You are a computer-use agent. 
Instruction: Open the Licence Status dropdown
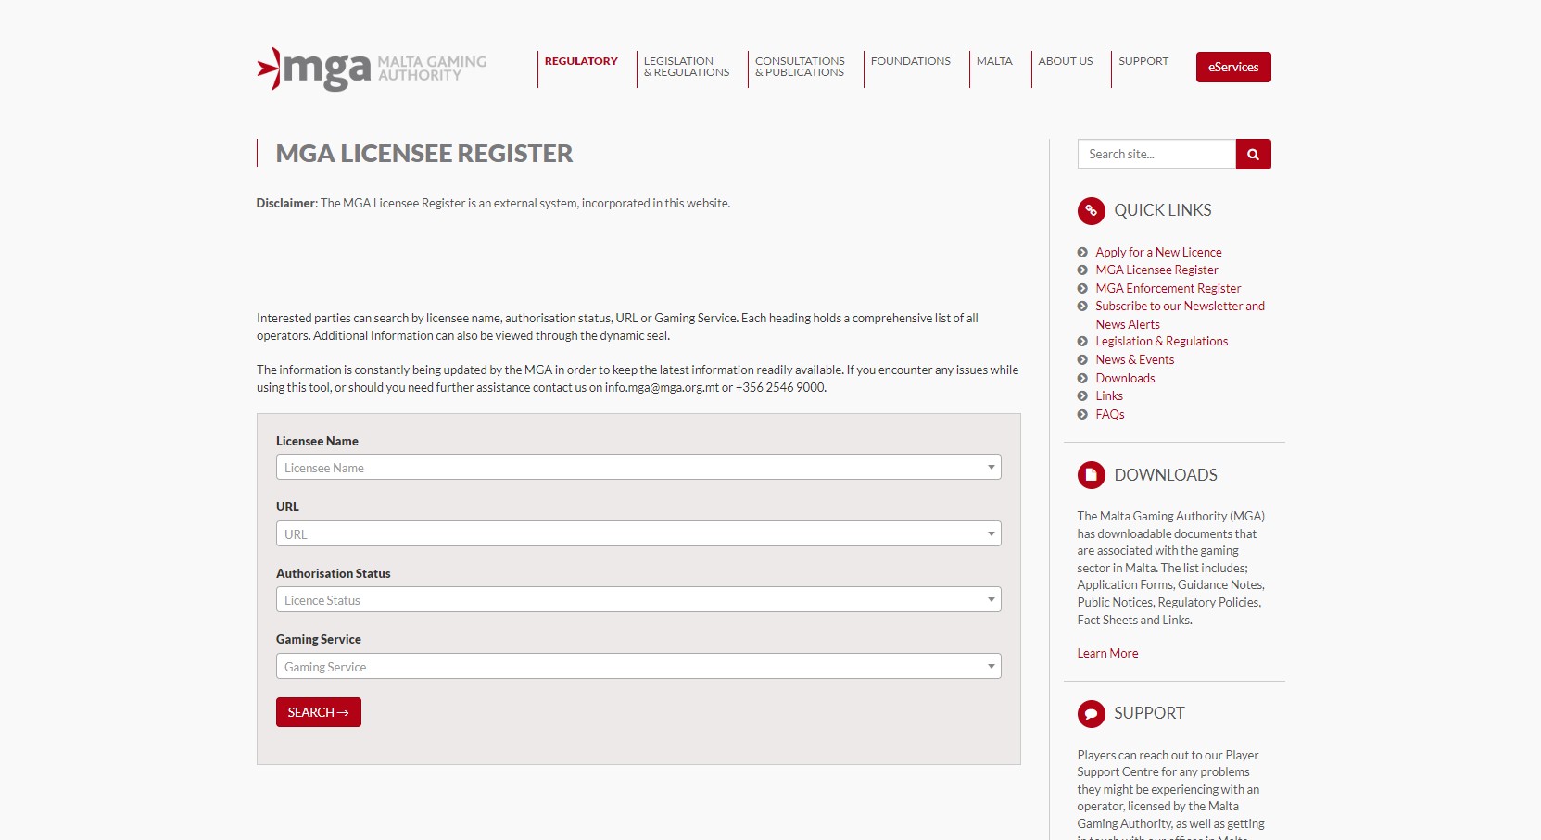coord(638,599)
